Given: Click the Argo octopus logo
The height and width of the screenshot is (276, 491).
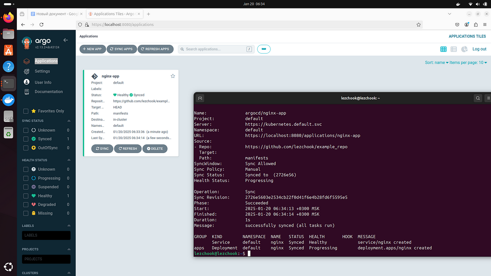Looking at the screenshot, I should tap(27, 43).
